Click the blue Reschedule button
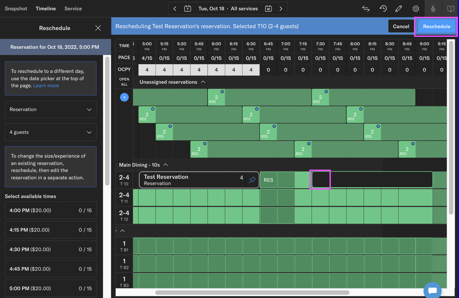The image size is (459, 298). [x=437, y=26]
